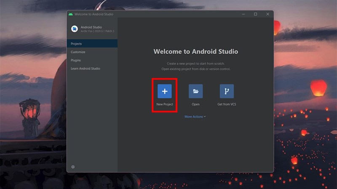337x189 pixels.
Task: Click the Open folder icon
Action: pyautogui.click(x=195, y=91)
